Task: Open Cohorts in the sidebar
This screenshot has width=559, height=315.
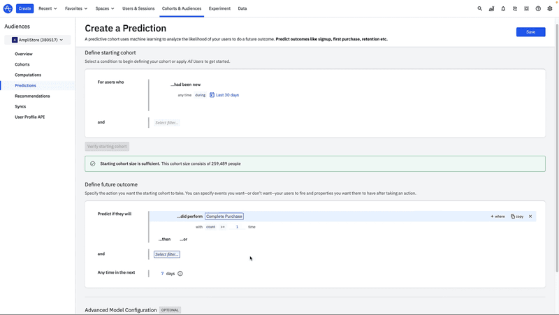Action: click(x=22, y=64)
